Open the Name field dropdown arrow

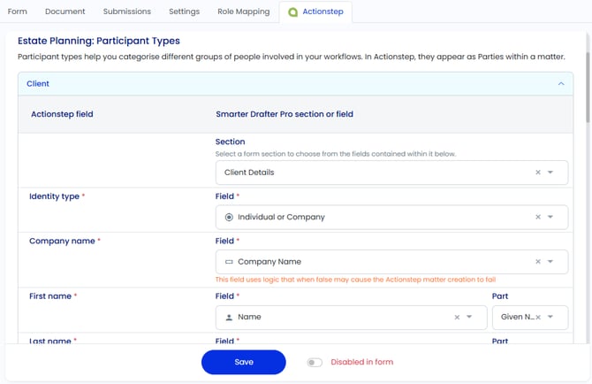pyautogui.click(x=469, y=317)
